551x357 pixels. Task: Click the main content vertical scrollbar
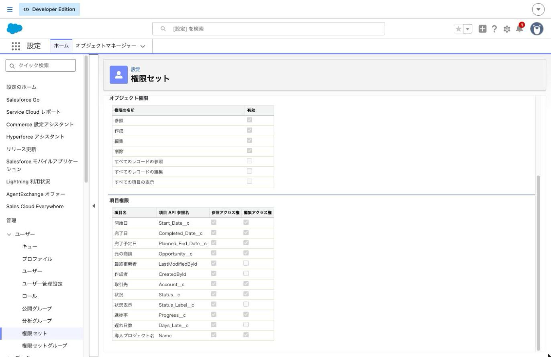pyautogui.click(x=538, y=263)
